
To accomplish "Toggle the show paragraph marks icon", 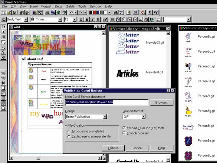I will 150,13.
